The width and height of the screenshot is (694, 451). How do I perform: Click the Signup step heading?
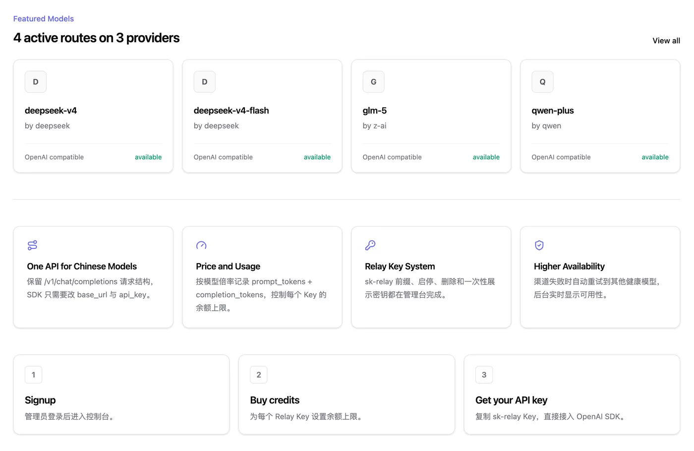[x=40, y=400]
